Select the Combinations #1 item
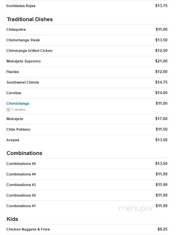193x235 pixels. tap(21, 206)
